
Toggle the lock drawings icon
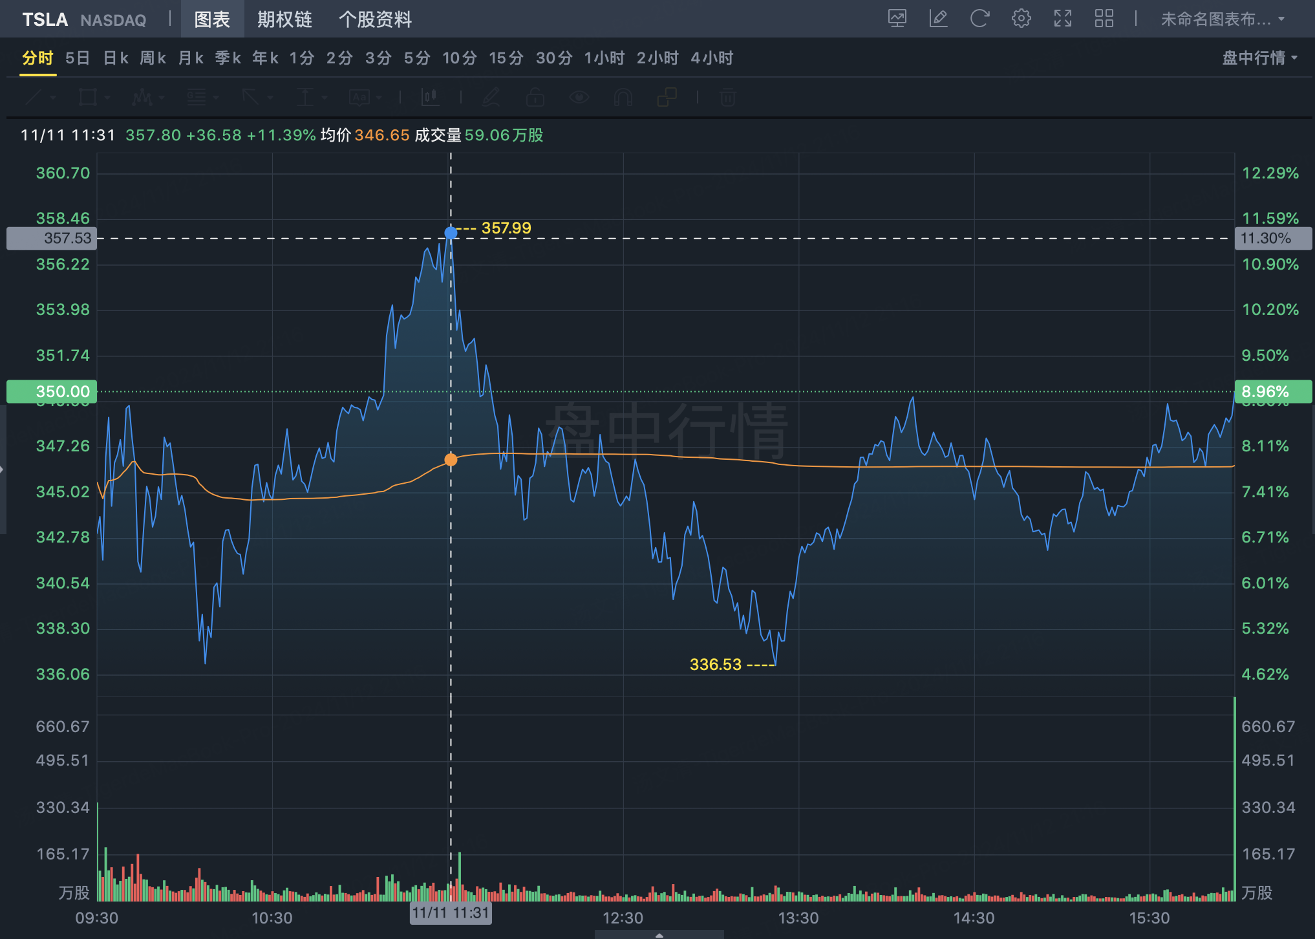535,98
